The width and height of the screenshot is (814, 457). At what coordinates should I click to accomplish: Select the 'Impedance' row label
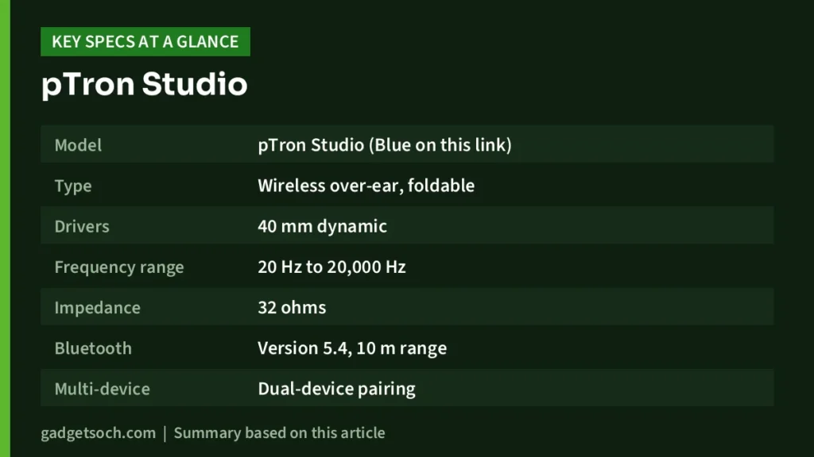tap(98, 308)
